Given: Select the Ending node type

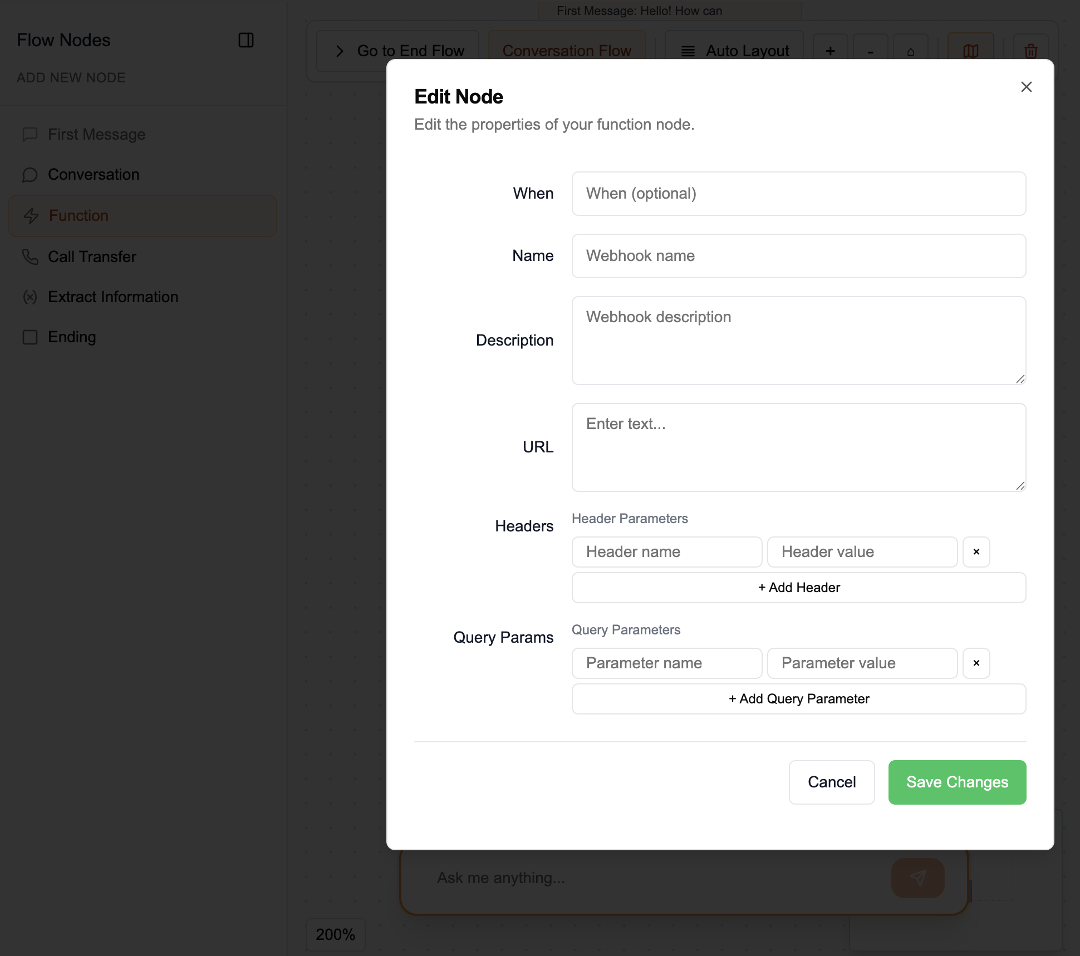Looking at the screenshot, I should tap(71, 337).
